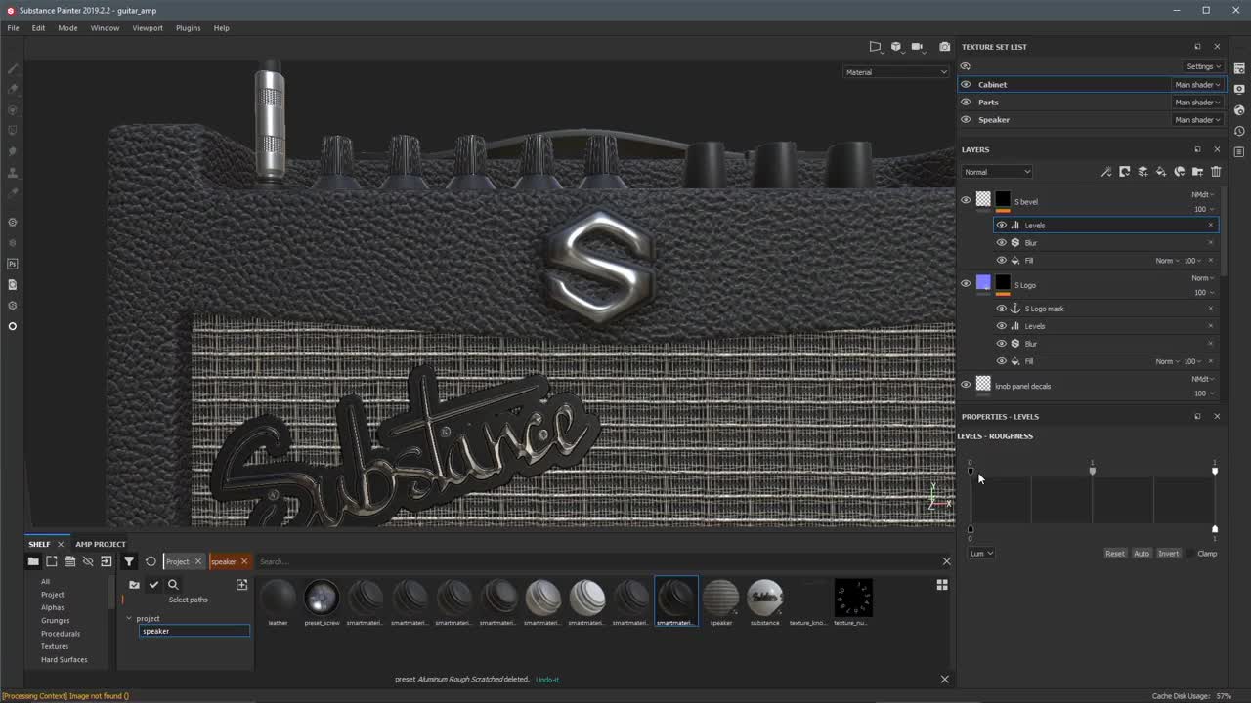Click the Add mask icon in Layers
This screenshot has height=703, width=1251.
[x=1125, y=172]
